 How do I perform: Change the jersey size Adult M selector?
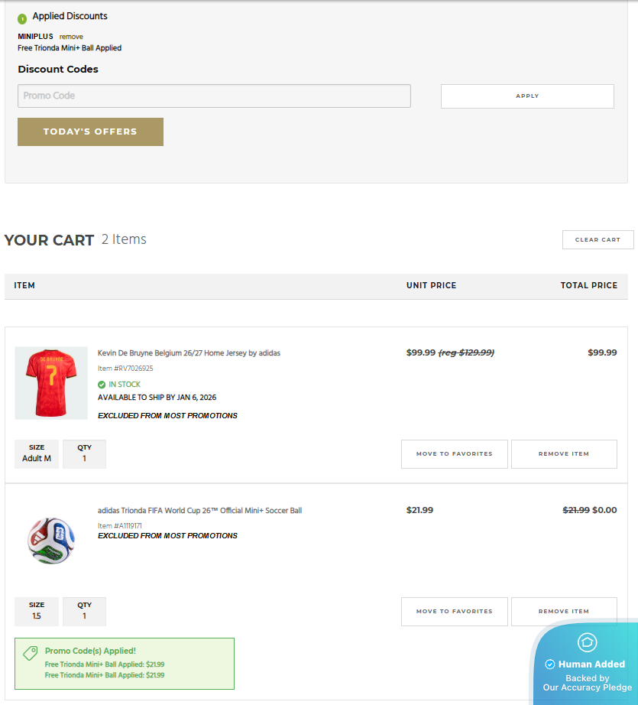tap(37, 453)
